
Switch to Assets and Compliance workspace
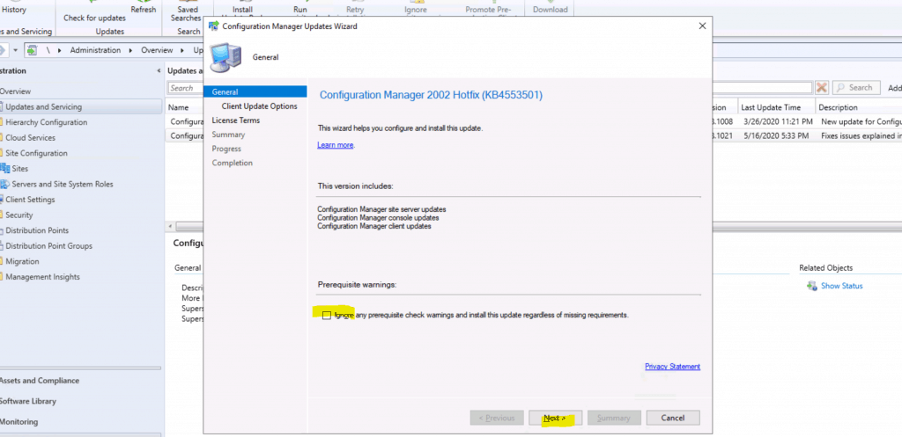(39, 381)
